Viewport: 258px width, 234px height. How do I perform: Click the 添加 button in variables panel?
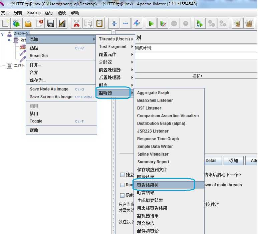point(234,161)
